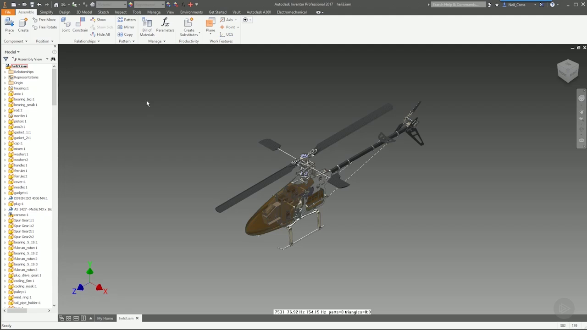The height and width of the screenshot is (330, 587).
Task: Switch to the 3D Model ribbon tab
Action: click(x=84, y=12)
